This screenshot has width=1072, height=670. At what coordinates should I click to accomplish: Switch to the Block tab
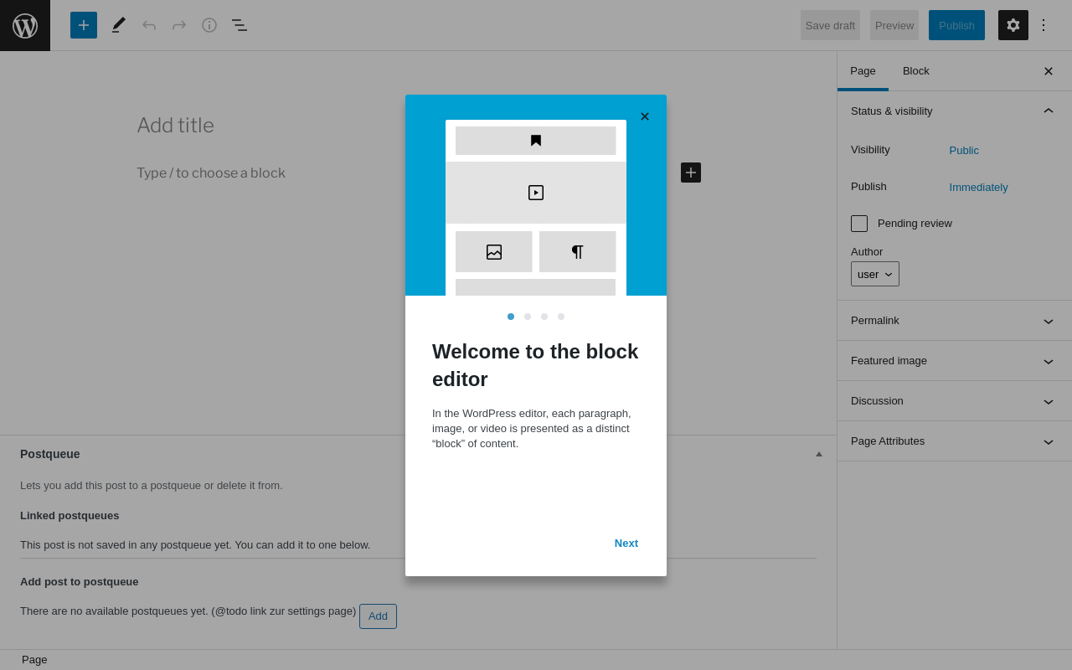pos(916,71)
